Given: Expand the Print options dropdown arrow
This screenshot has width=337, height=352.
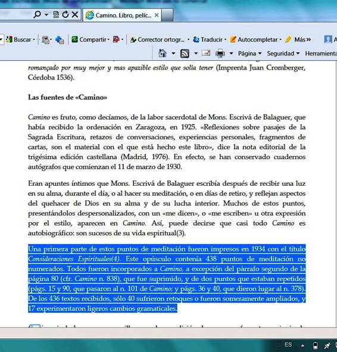Looking at the screenshot, I should (232, 54).
